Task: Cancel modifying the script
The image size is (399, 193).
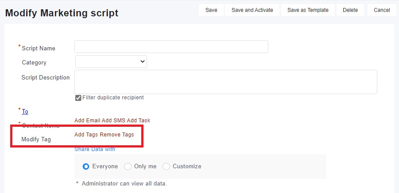Action: (x=381, y=10)
